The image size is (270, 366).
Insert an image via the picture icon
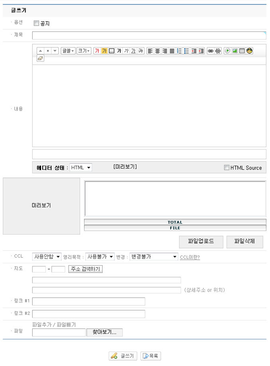tap(235, 51)
